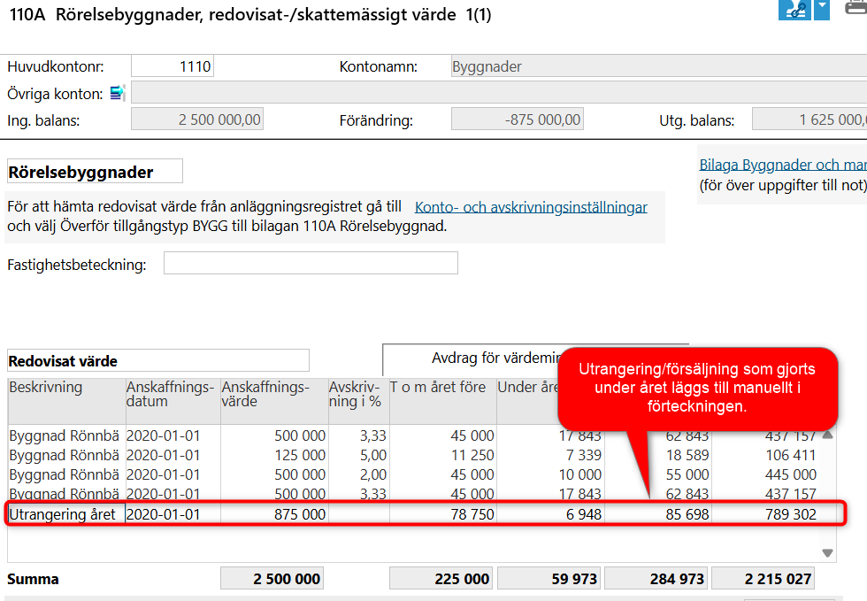
Task: Click the table scroll down arrow
Action: [827, 553]
